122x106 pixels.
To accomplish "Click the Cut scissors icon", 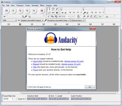I will point(49,17).
